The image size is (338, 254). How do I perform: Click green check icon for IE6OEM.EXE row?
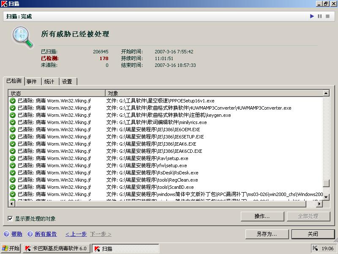(x=13, y=130)
